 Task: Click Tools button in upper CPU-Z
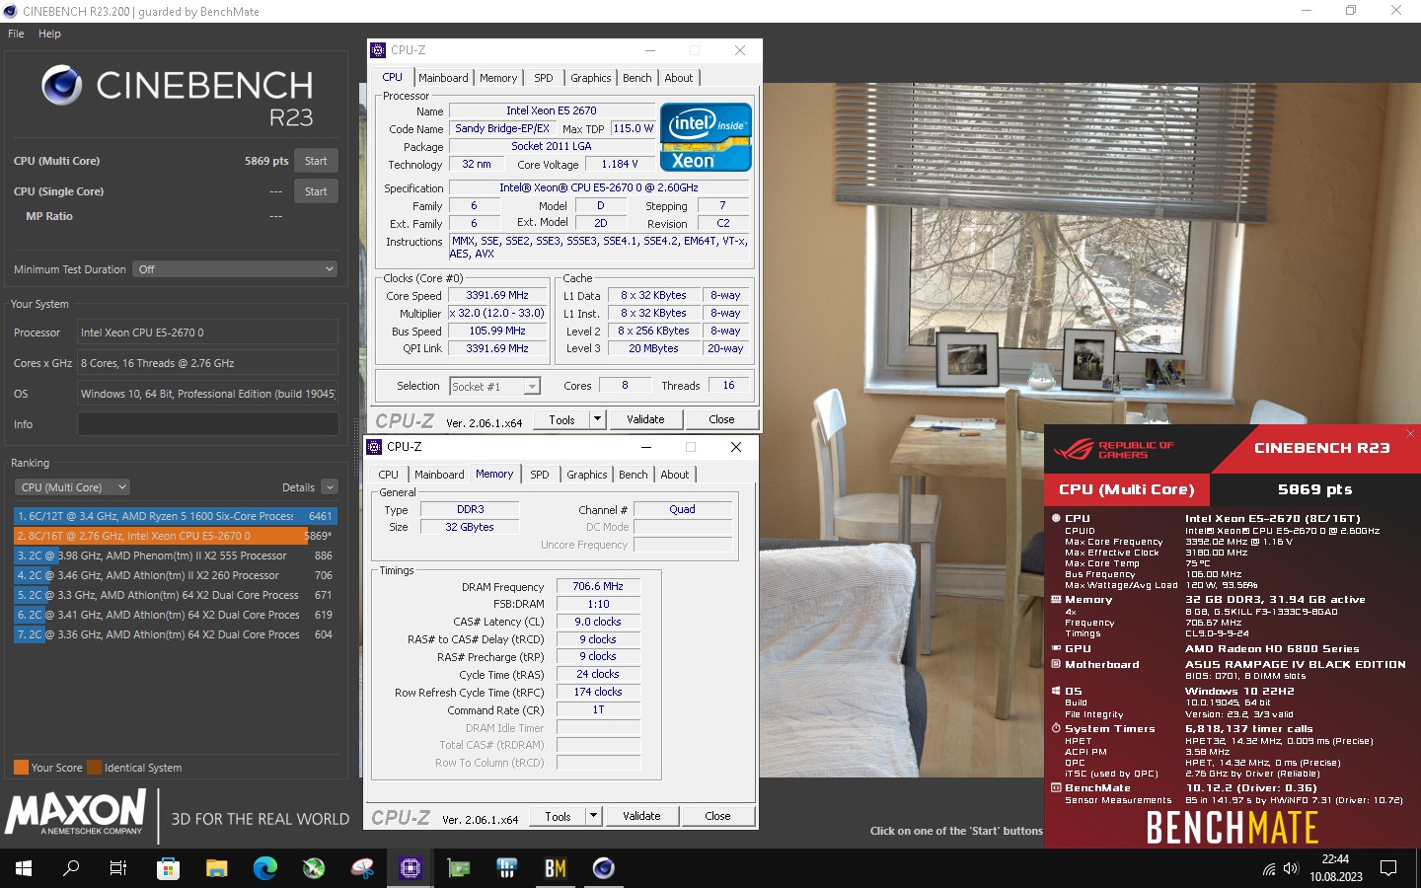pos(561,419)
